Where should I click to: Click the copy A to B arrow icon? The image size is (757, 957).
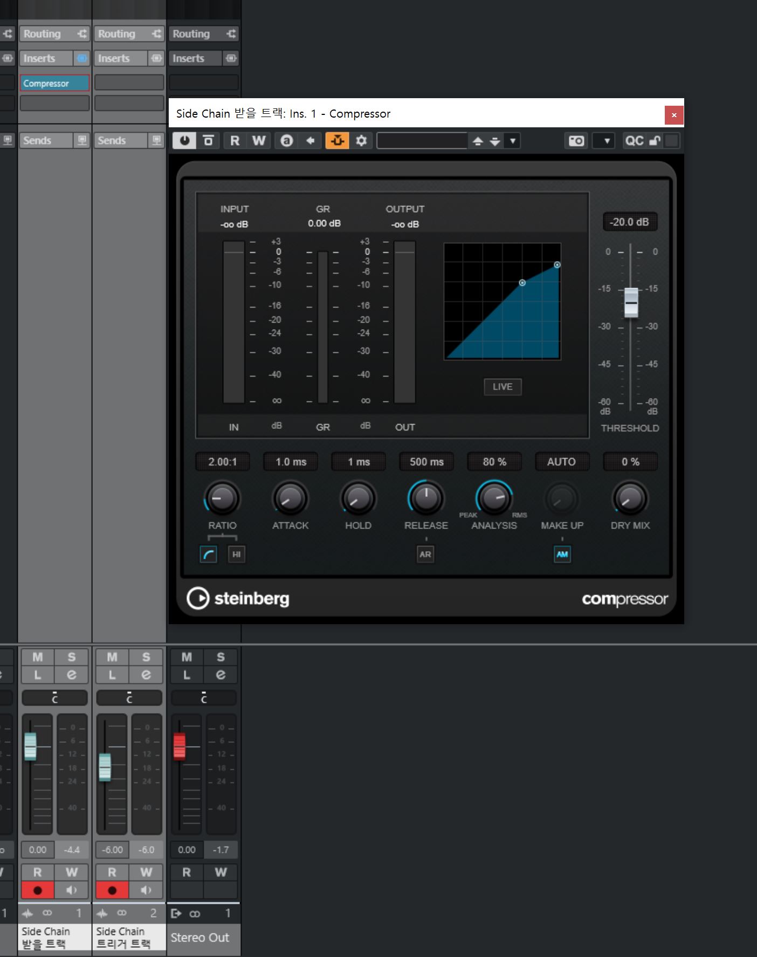coord(311,141)
